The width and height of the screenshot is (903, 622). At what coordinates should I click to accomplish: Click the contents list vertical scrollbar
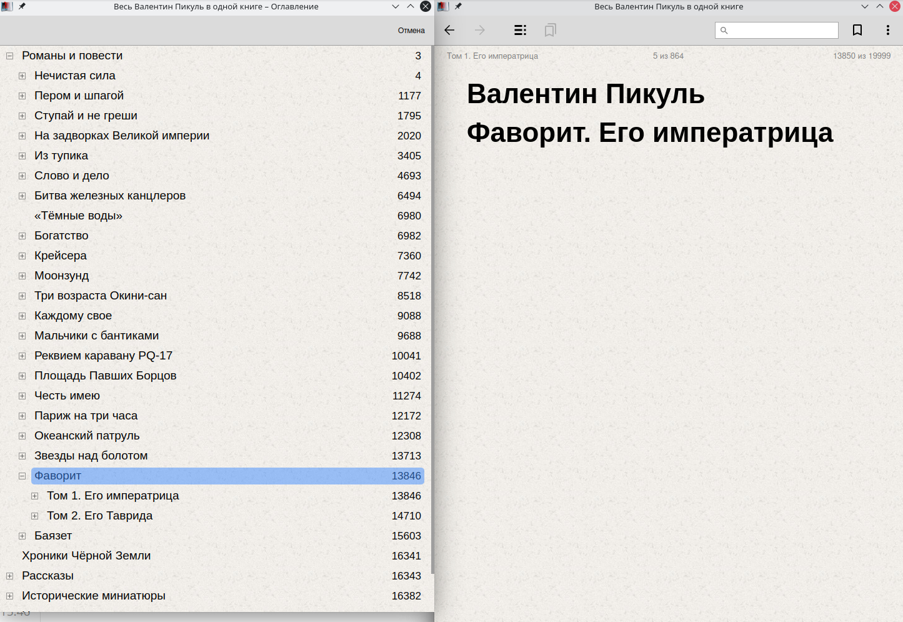[x=432, y=313]
